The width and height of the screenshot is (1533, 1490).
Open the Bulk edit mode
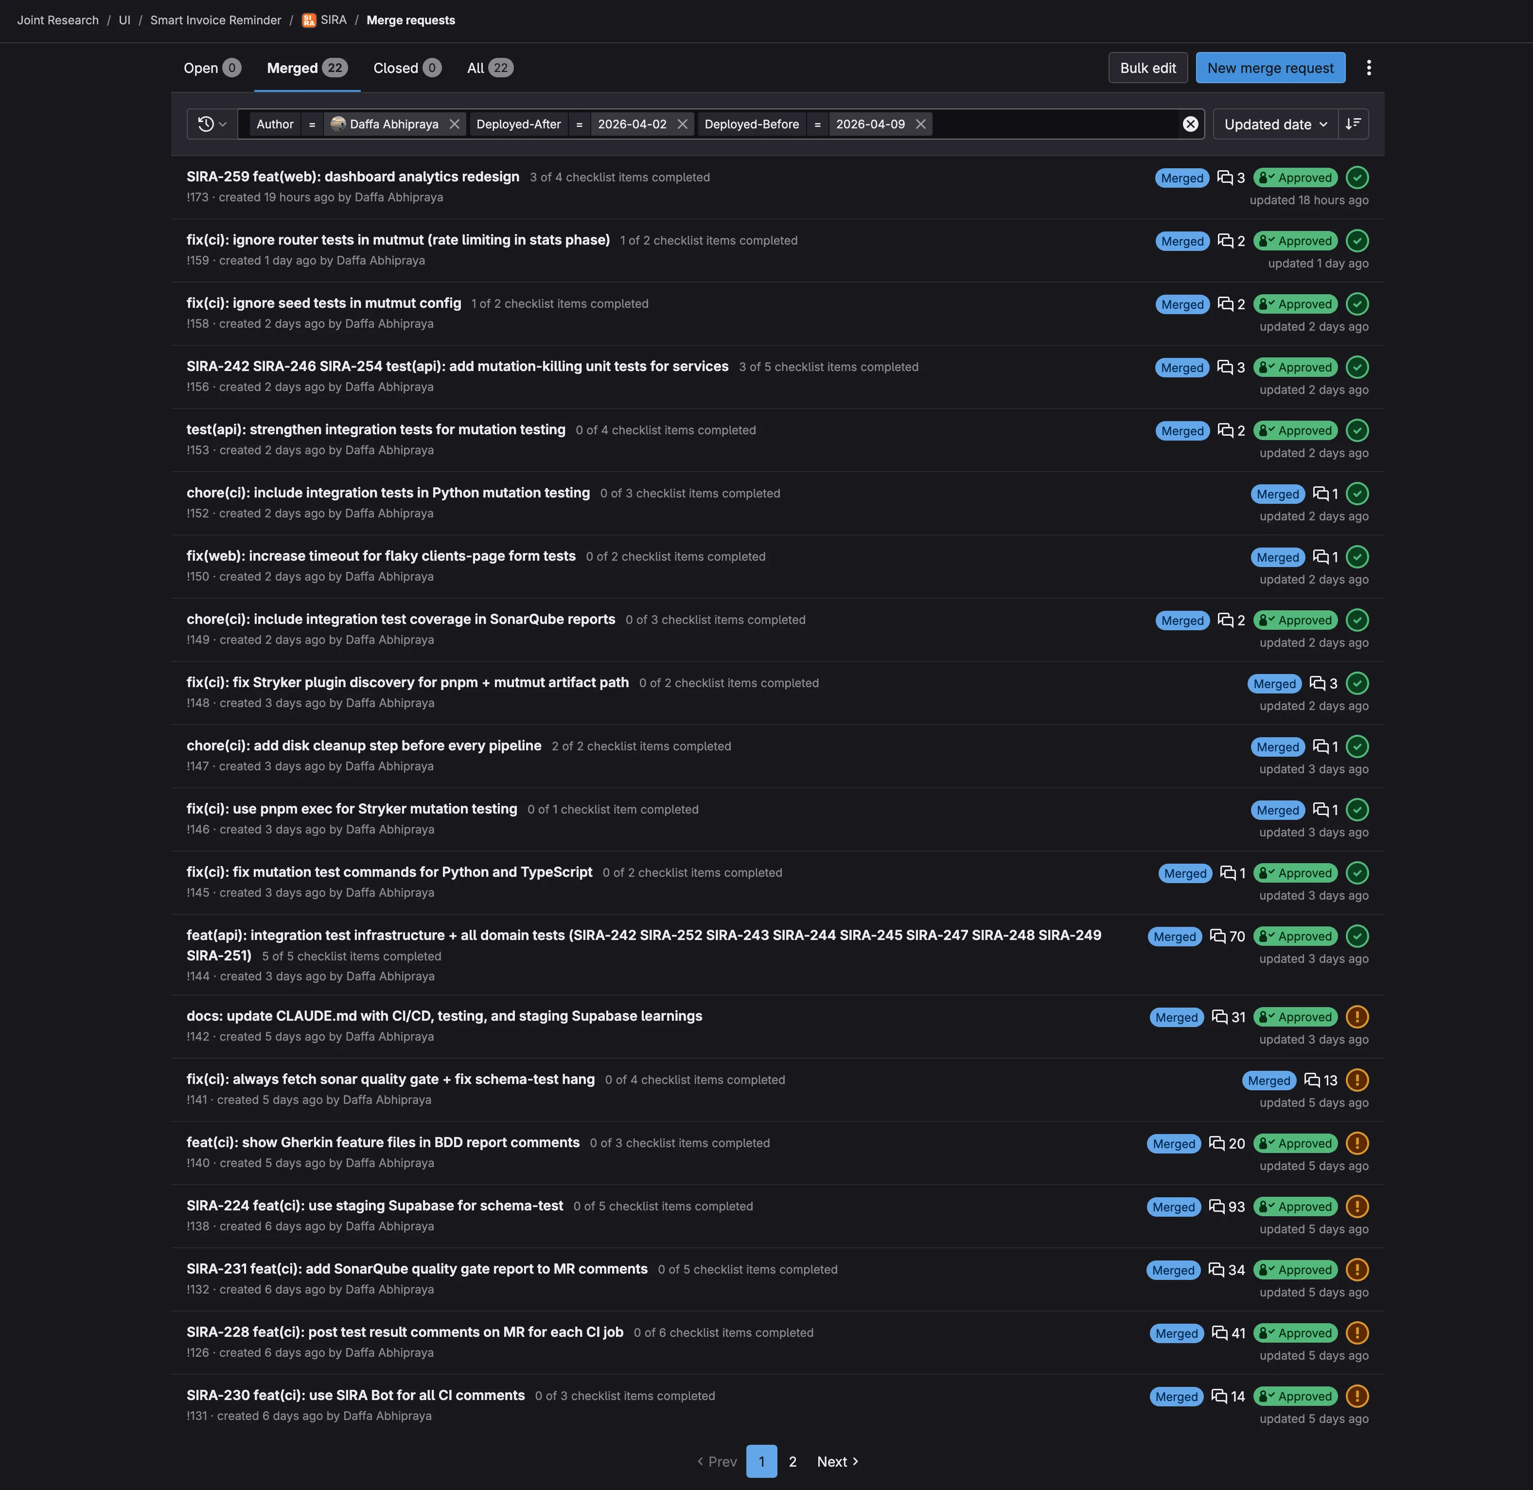(x=1147, y=67)
